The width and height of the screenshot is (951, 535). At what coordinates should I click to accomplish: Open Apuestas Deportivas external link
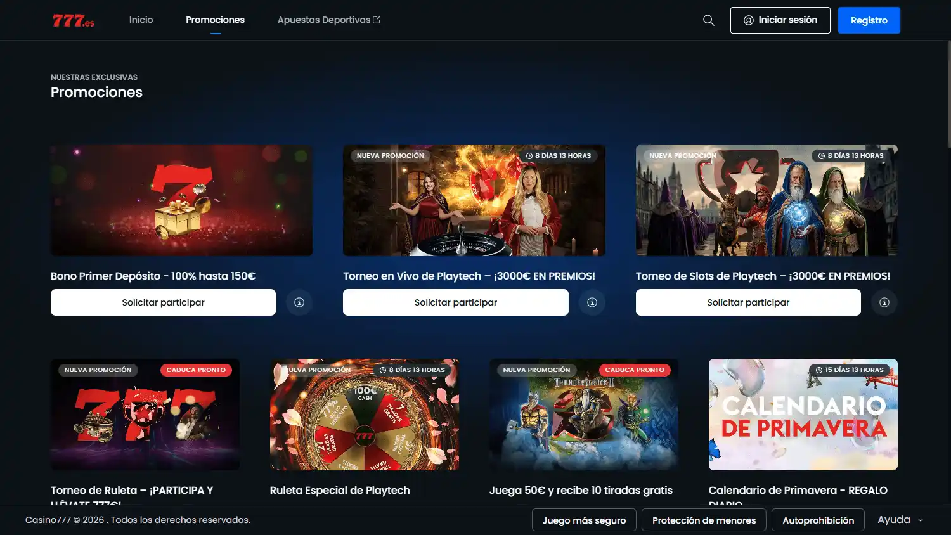pos(329,20)
